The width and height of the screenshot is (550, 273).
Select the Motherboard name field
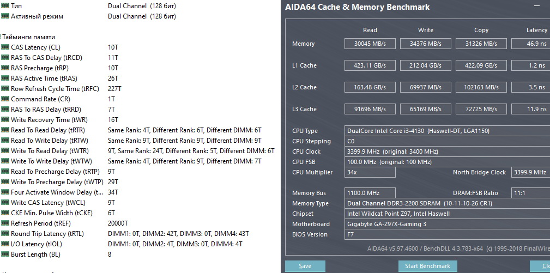pyautogui.click(x=447, y=224)
